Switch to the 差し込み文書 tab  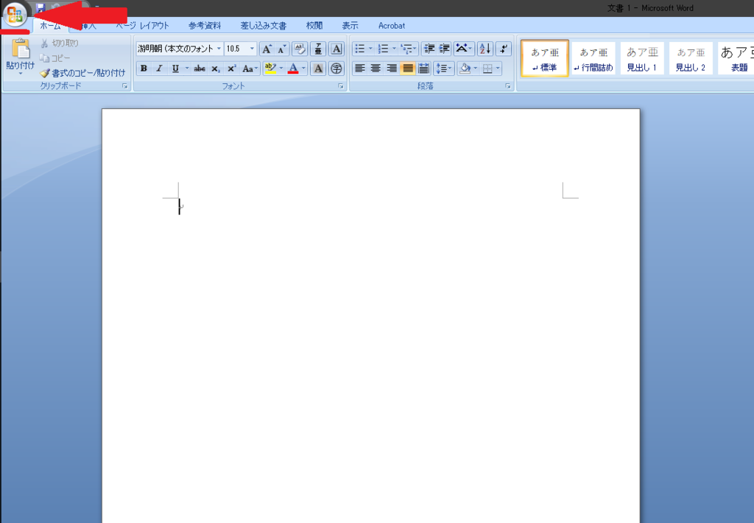[x=264, y=26]
